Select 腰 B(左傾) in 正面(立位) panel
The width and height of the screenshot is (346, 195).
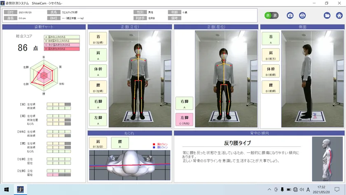98,87
